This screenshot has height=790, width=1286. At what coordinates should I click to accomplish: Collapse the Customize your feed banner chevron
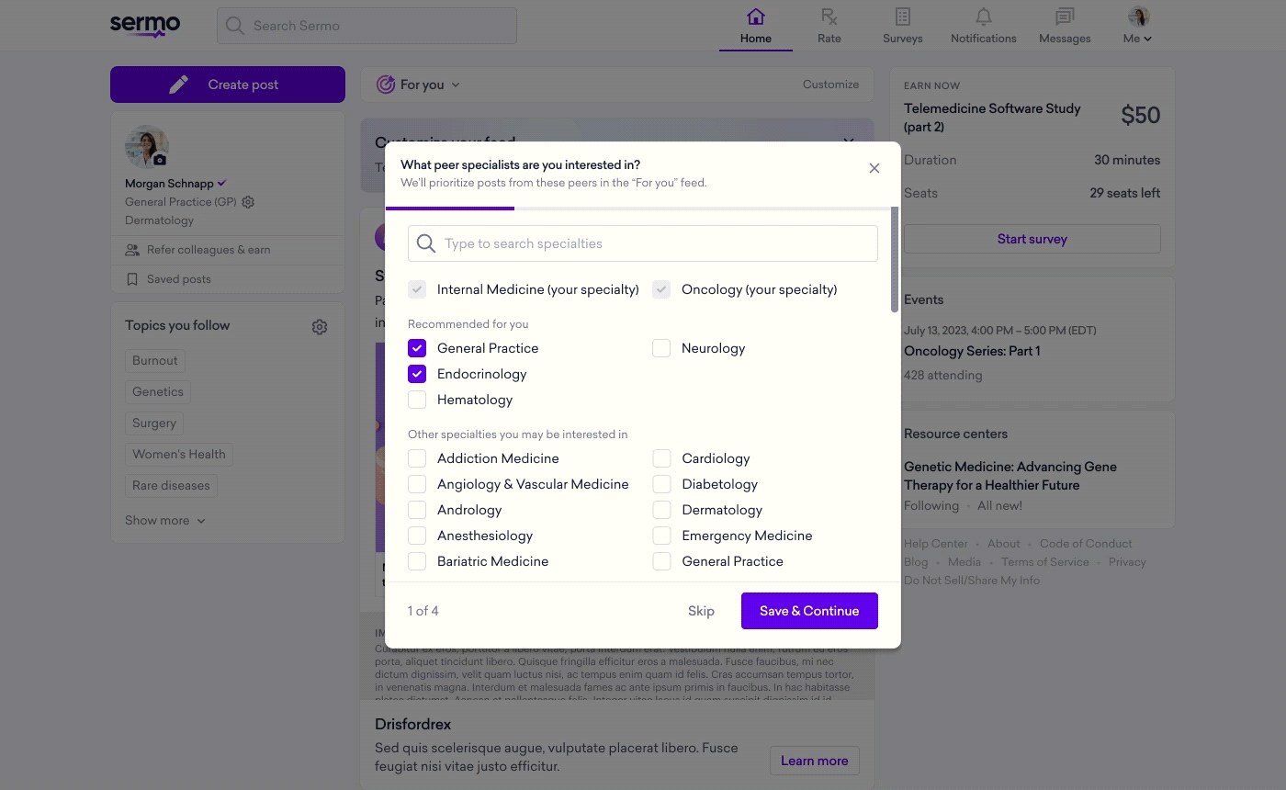point(849,141)
